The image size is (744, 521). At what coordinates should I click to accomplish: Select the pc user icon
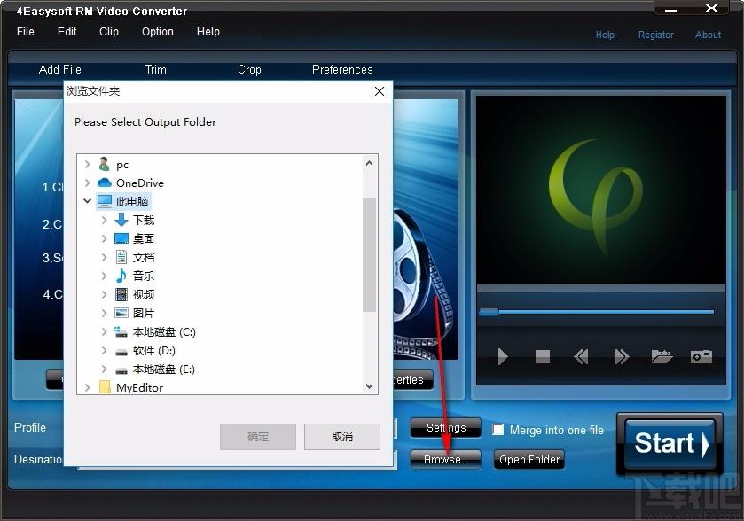tap(104, 164)
